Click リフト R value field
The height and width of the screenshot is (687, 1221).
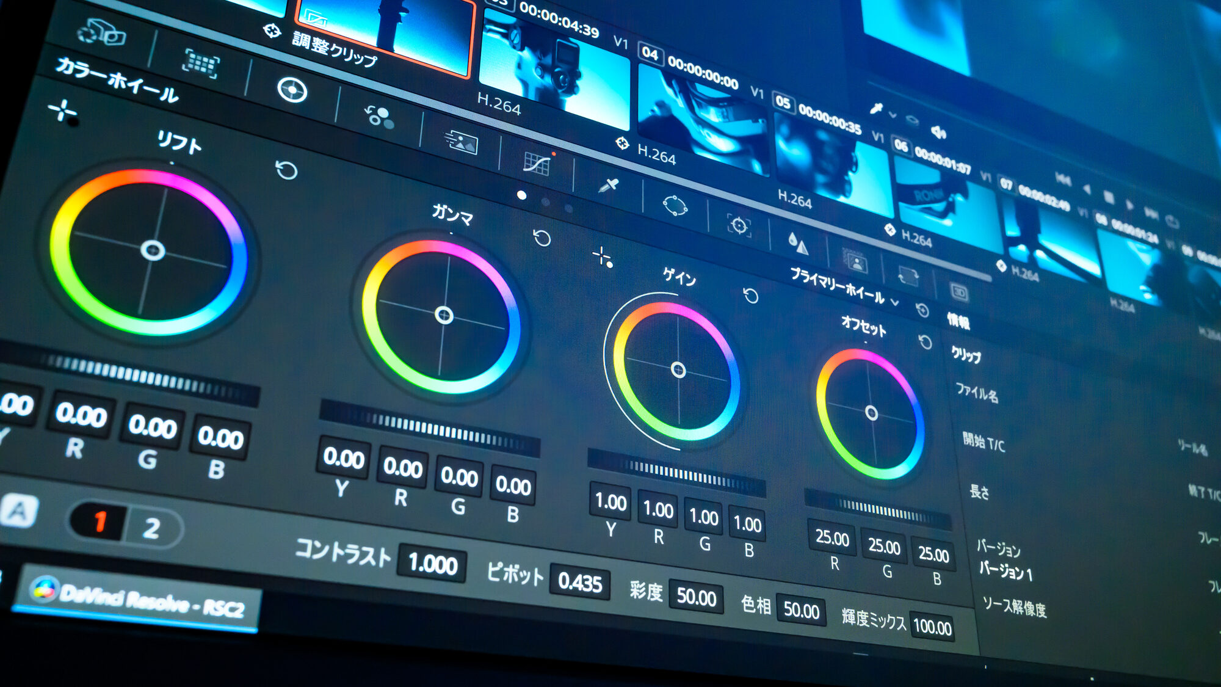[x=81, y=415]
